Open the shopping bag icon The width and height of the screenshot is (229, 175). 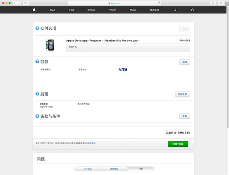tap(192, 10)
